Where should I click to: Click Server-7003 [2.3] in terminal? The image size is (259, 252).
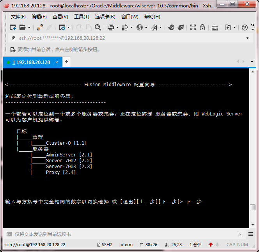pyautogui.click(x=69, y=167)
